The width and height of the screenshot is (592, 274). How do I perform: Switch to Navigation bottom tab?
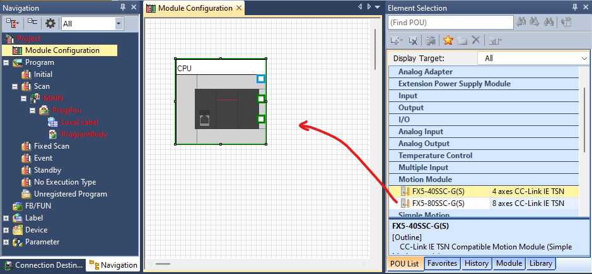click(113, 265)
